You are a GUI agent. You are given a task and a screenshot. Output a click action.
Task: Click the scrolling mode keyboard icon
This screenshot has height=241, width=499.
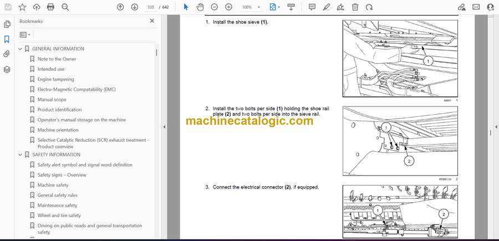[291, 7]
